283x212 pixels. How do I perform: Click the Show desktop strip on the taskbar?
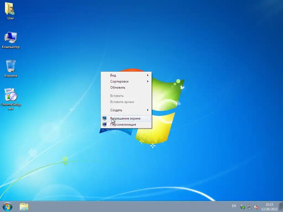point(281,206)
